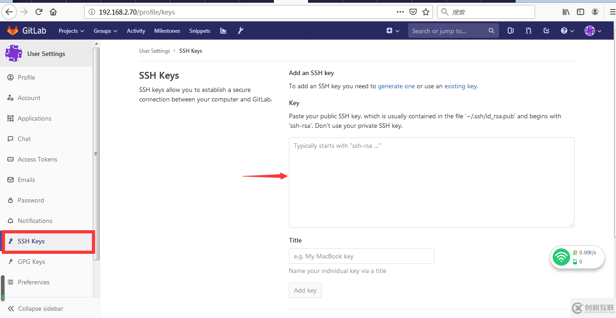Open the issues icon in navbar
This screenshot has height=318, width=616.
point(510,30)
